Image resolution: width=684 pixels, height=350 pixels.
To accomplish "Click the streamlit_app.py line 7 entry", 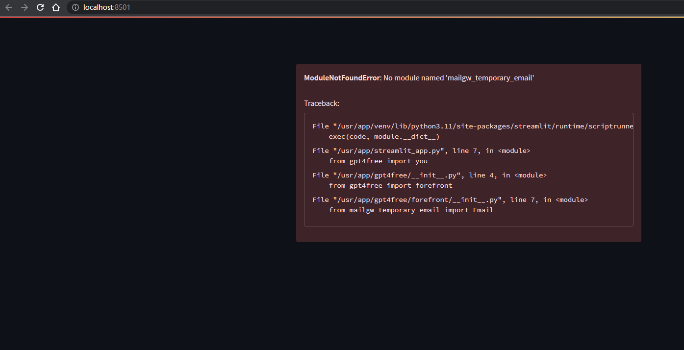I will [x=421, y=150].
